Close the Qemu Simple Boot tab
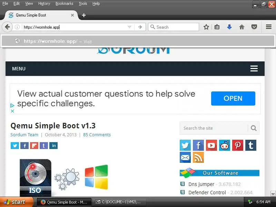 click(72, 15)
